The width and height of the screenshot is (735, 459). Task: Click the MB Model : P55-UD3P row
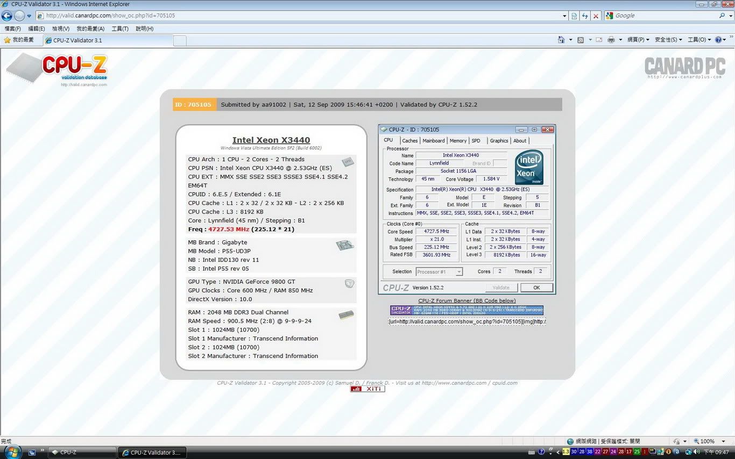(220, 251)
